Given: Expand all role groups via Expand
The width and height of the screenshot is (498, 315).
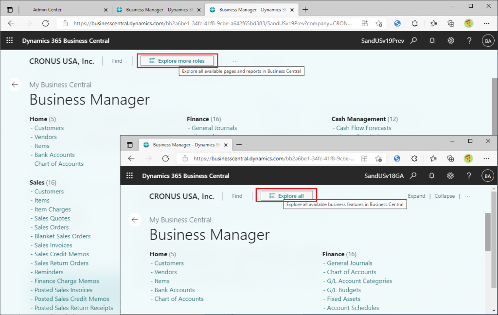Looking at the screenshot, I should coord(416,196).
